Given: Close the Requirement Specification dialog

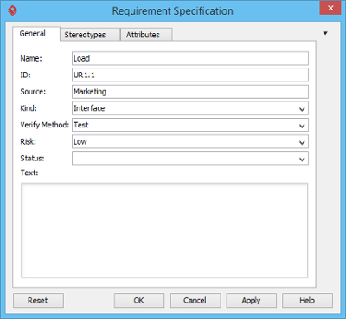Looking at the screenshot, I should point(330,8).
